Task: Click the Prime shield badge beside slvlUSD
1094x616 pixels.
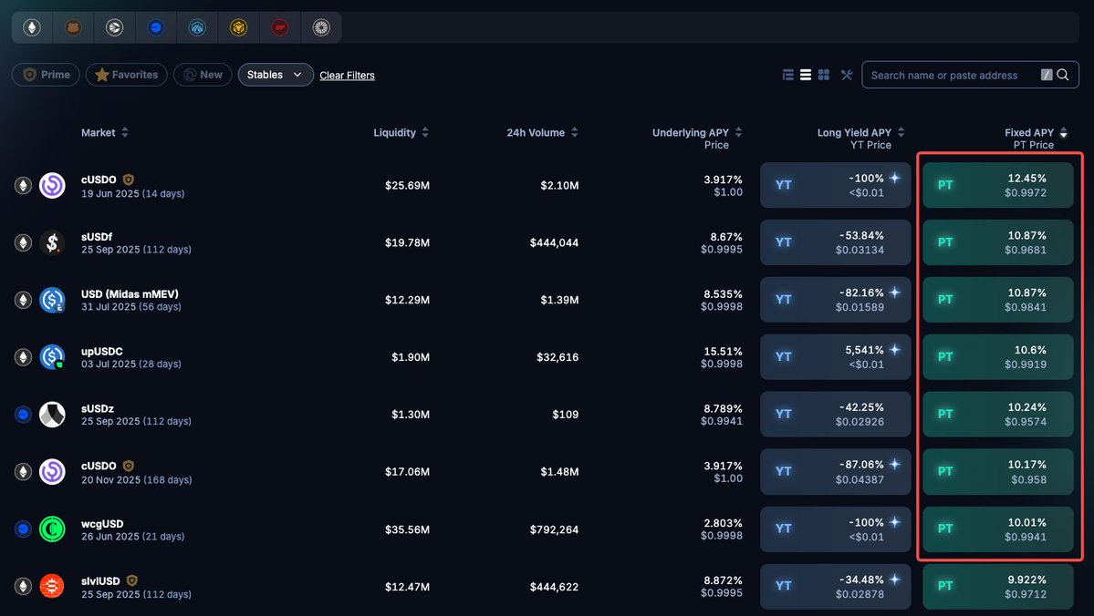Action: (x=132, y=580)
